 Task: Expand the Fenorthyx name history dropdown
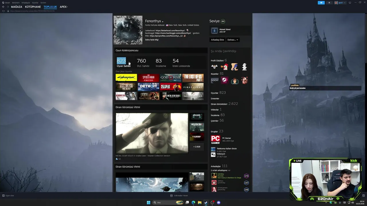pos(163,22)
